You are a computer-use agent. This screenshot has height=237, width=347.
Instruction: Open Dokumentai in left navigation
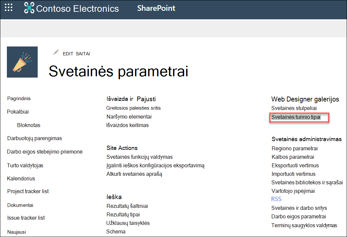pos(20,205)
